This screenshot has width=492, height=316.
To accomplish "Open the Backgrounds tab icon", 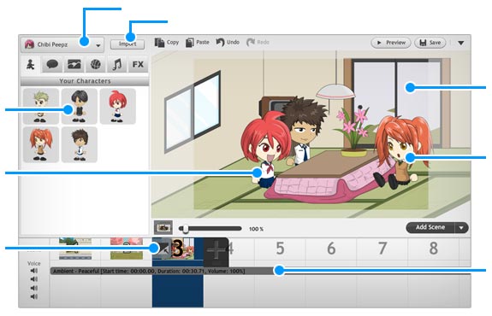I will [74, 65].
